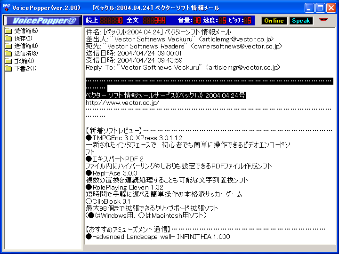Click the 差出人 sender line

tap(180, 39)
